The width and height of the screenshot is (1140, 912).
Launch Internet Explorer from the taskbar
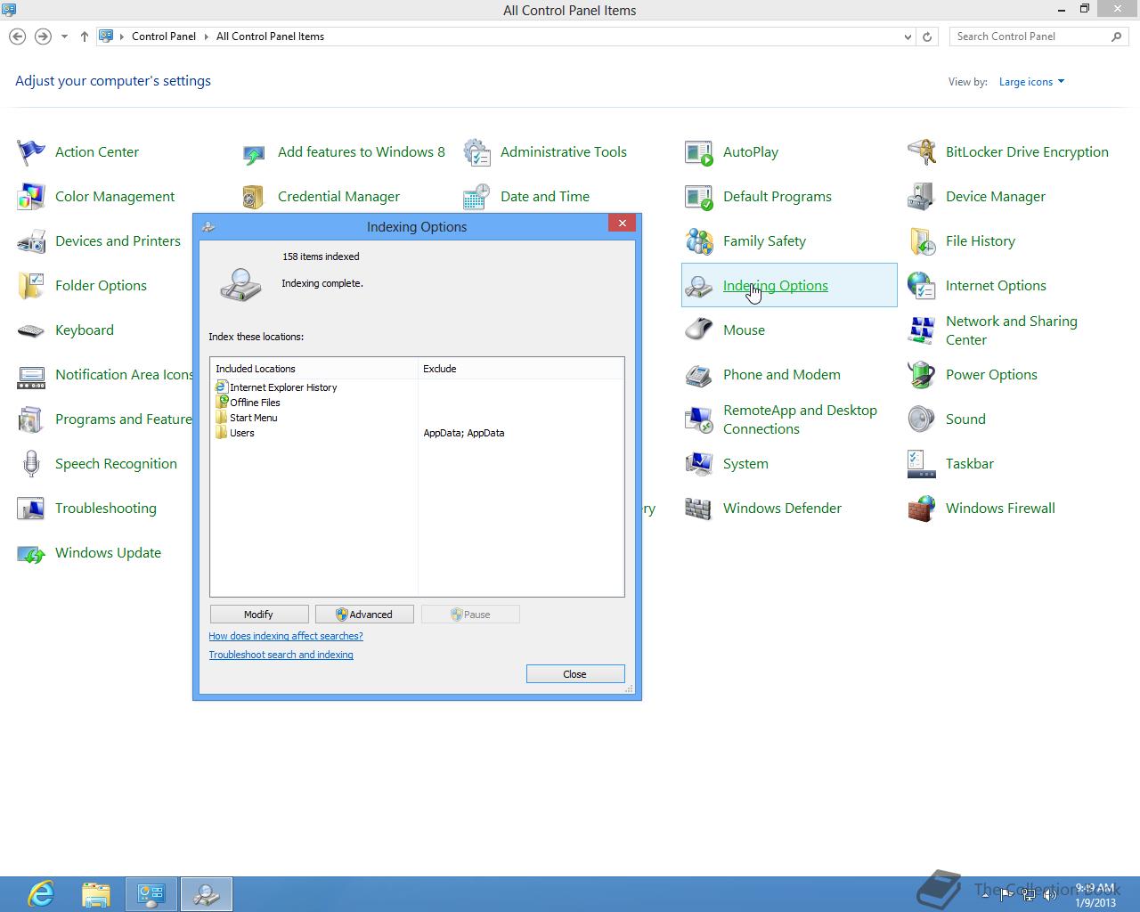pos(41,894)
